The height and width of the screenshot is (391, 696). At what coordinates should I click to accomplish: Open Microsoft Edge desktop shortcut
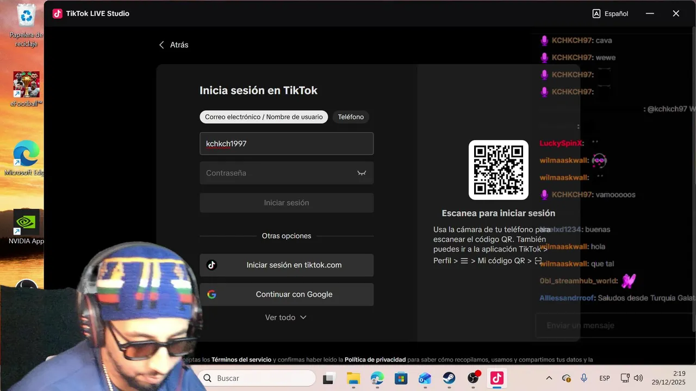[x=26, y=158]
